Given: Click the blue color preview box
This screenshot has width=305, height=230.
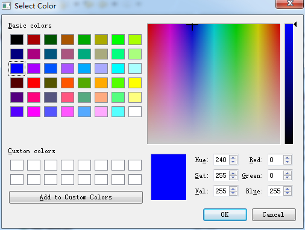Looking at the screenshot, I should 169,177.
